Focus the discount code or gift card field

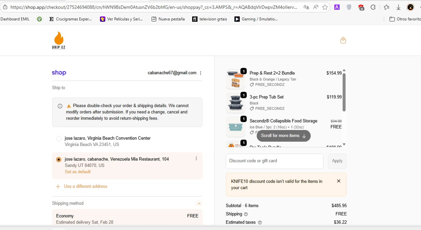click(x=274, y=161)
